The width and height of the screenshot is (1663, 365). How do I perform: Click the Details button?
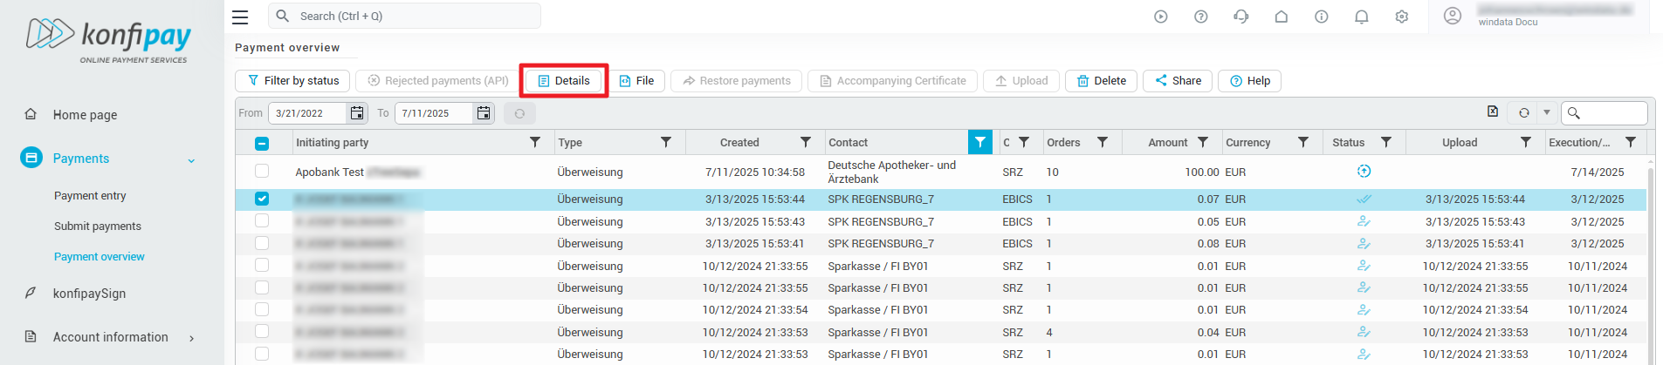(x=564, y=81)
